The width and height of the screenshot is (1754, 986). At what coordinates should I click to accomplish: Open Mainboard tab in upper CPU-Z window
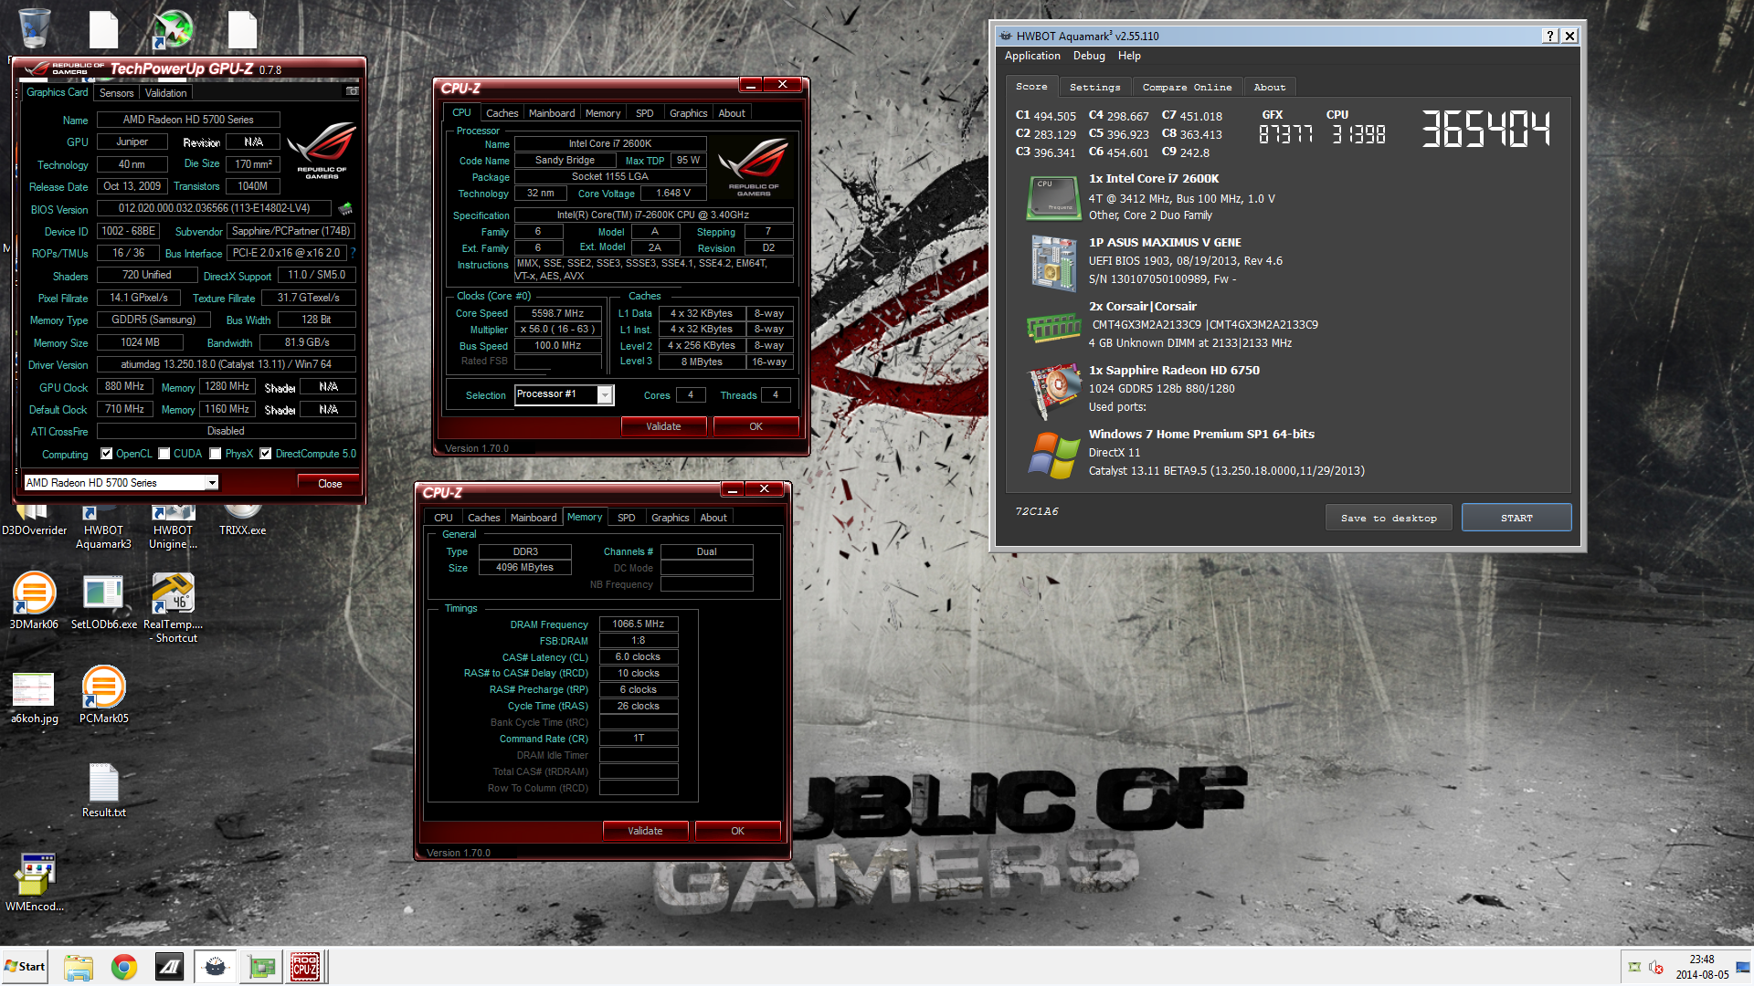point(552,113)
